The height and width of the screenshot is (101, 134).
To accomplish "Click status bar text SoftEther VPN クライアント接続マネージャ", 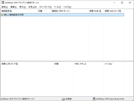I will (x=17, y=99).
